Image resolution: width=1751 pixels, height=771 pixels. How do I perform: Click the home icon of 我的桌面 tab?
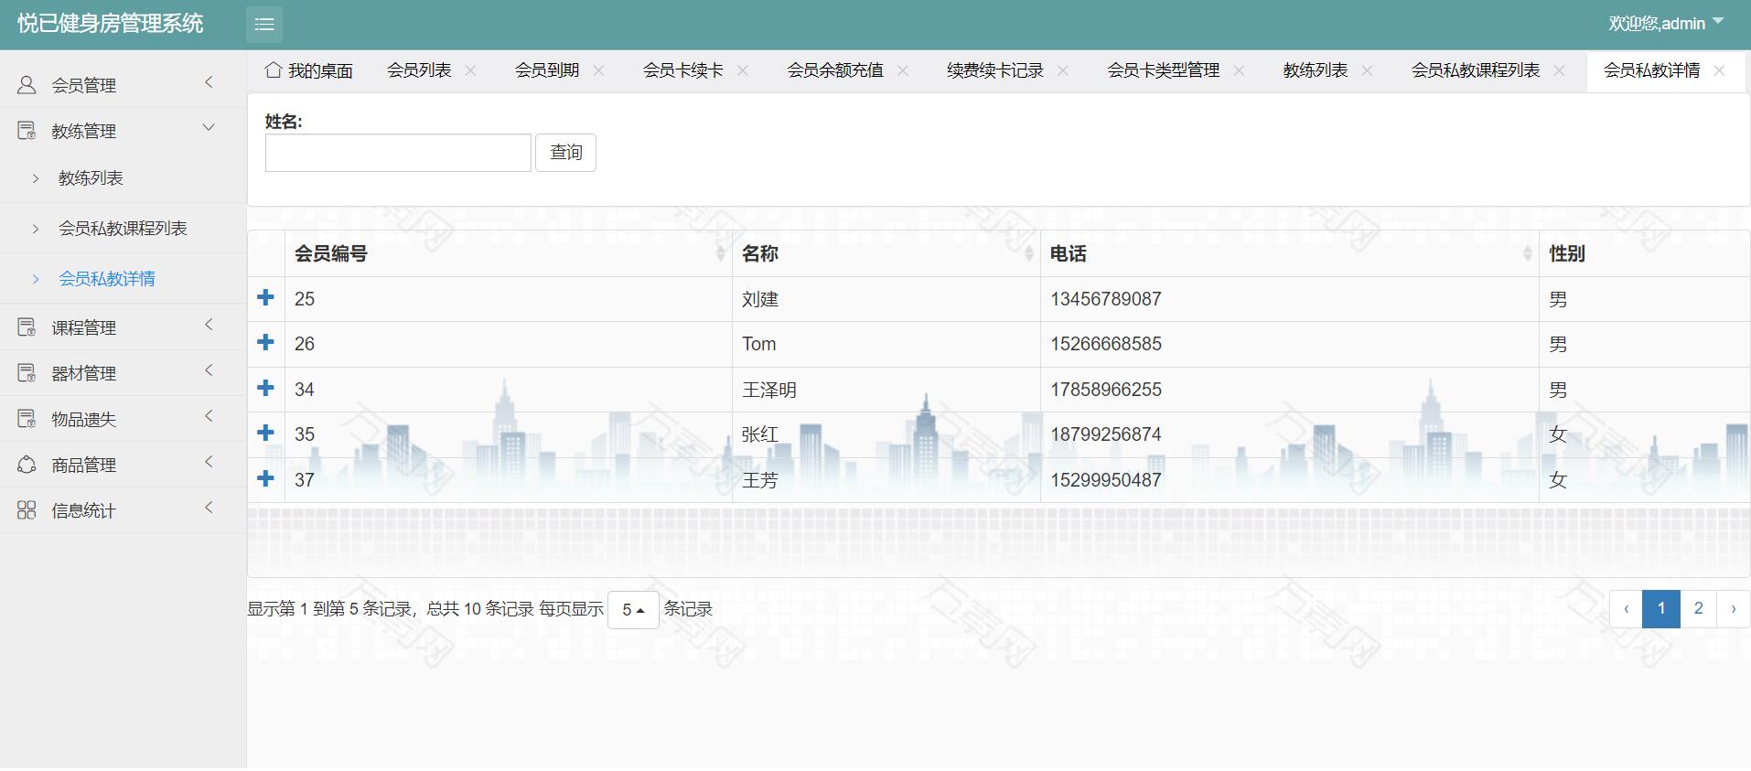pyautogui.click(x=273, y=70)
